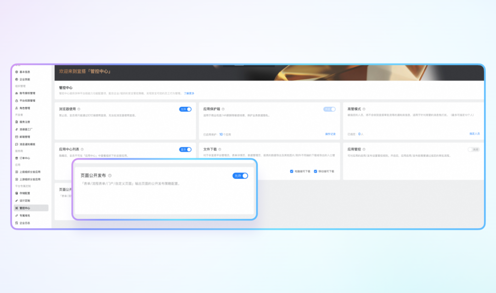
Task: Select 管控中心 in the sidebar
Action: 31,208
